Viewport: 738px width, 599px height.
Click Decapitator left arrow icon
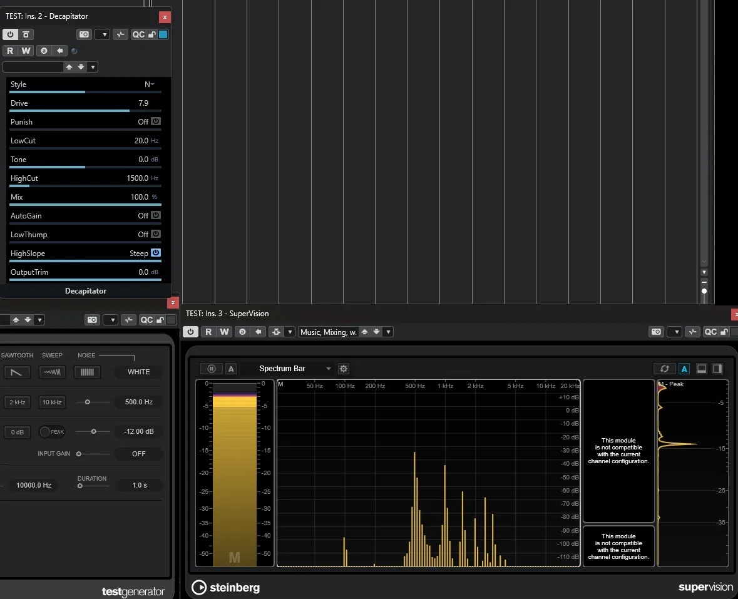59,51
